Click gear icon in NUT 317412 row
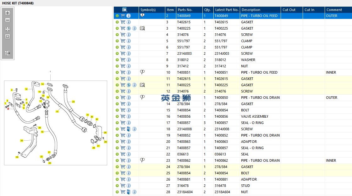The width and height of the screenshot is (352, 196). [x=117, y=66]
